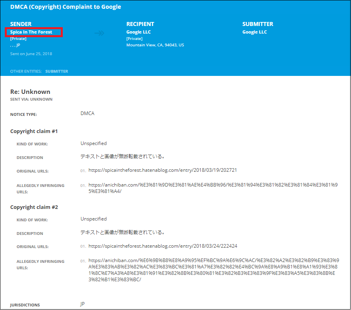Click the '[Private]' text under recipient
351x310 pixels.
click(x=134, y=39)
